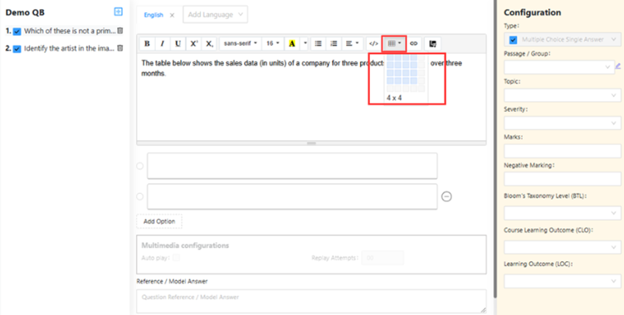Apply the yellow highlight color button
This screenshot has width=624, height=315.
pyautogui.click(x=292, y=44)
